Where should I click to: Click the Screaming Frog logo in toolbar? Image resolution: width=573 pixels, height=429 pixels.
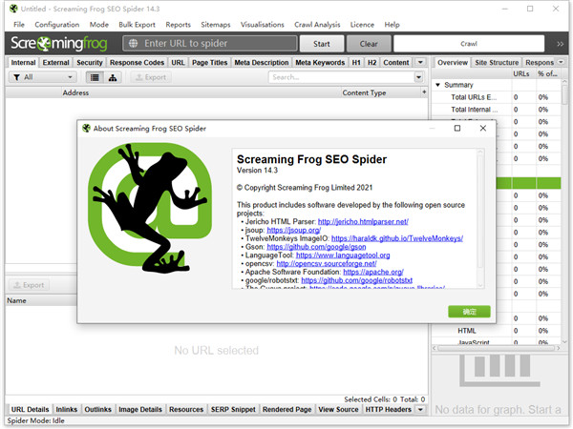coord(59,44)
